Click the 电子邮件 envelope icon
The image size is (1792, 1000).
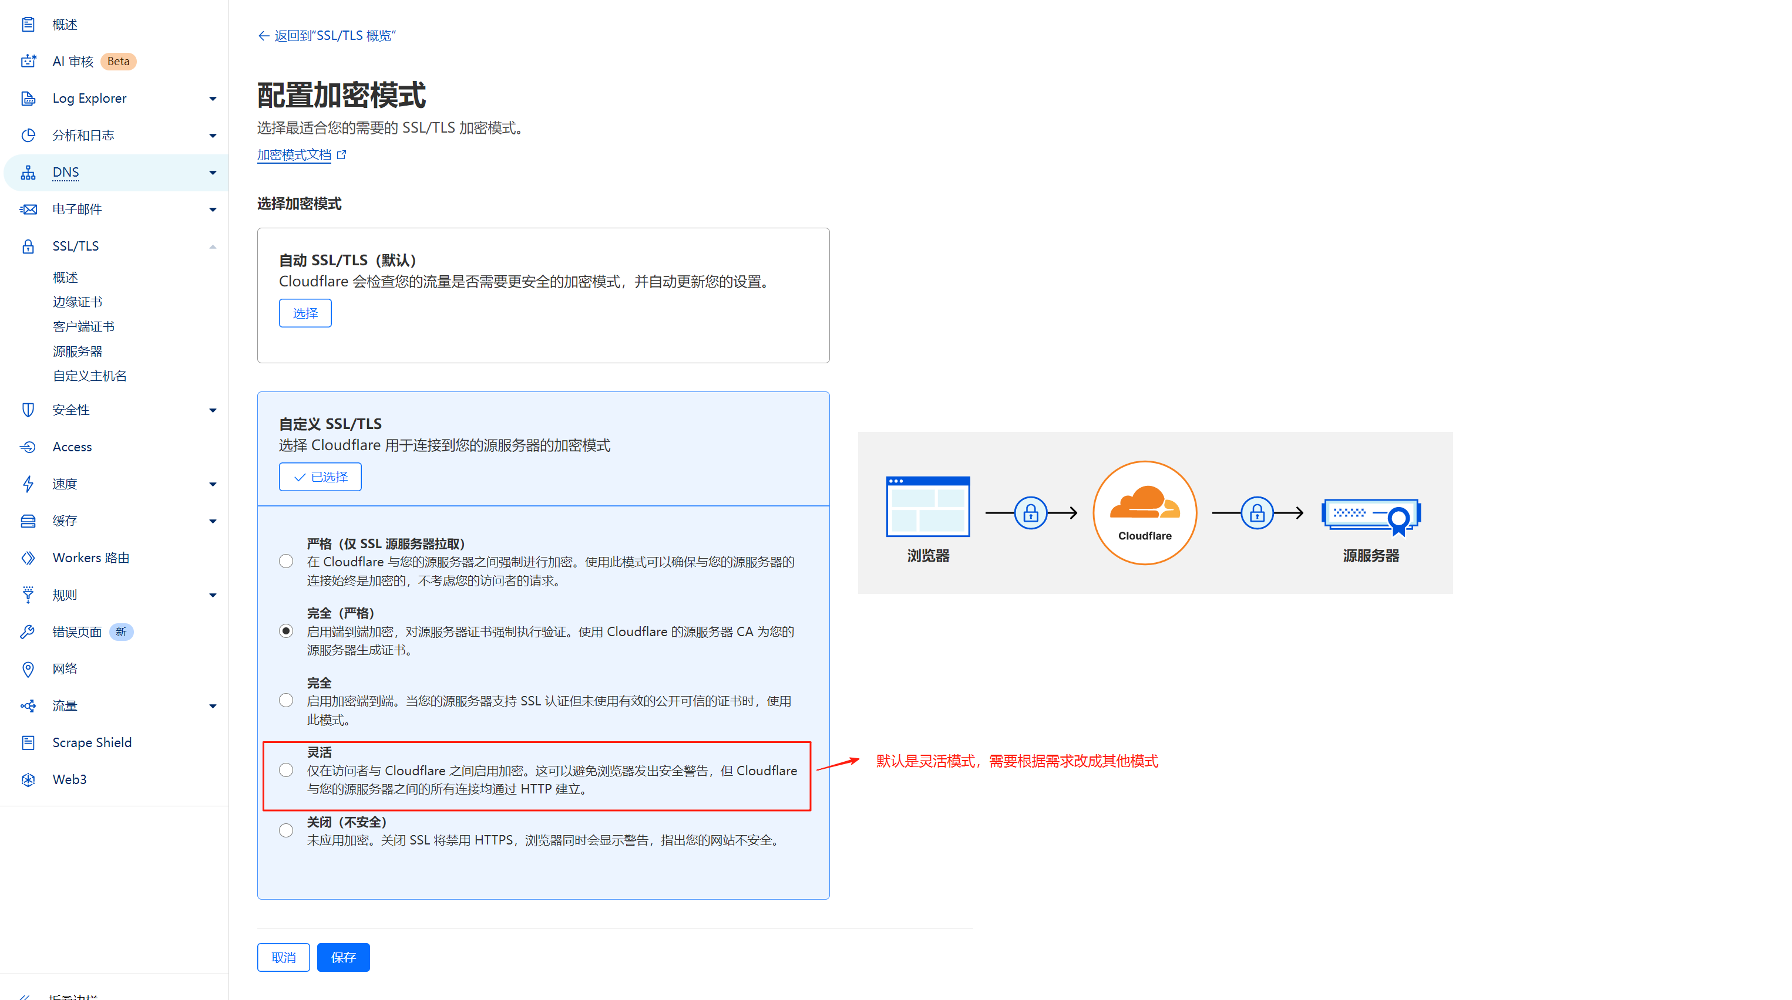pos(28,209)
